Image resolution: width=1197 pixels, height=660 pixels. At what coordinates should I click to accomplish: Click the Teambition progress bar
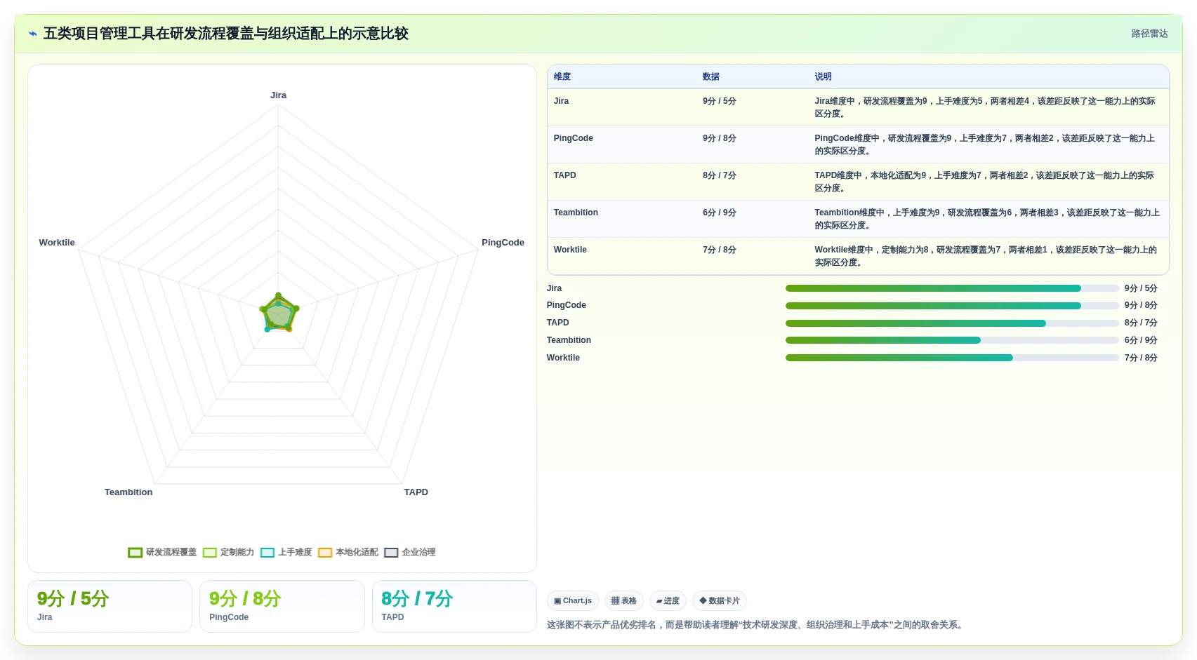click(x=952, y=340)
